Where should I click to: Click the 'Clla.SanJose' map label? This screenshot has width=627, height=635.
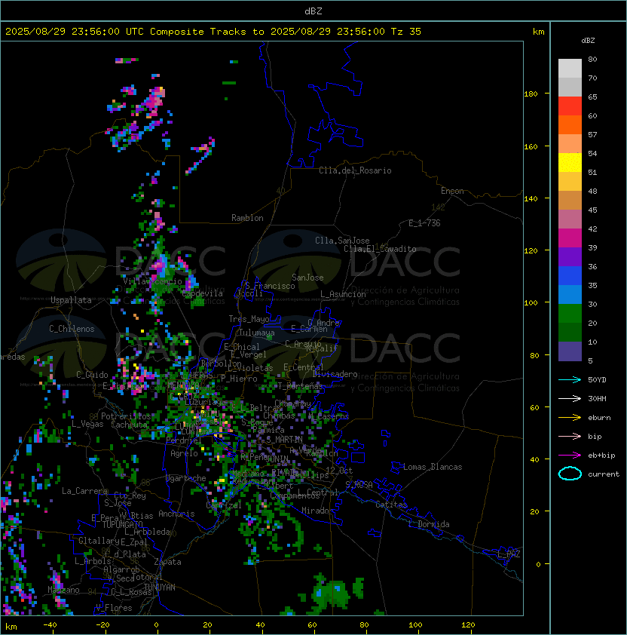point(342,241)
